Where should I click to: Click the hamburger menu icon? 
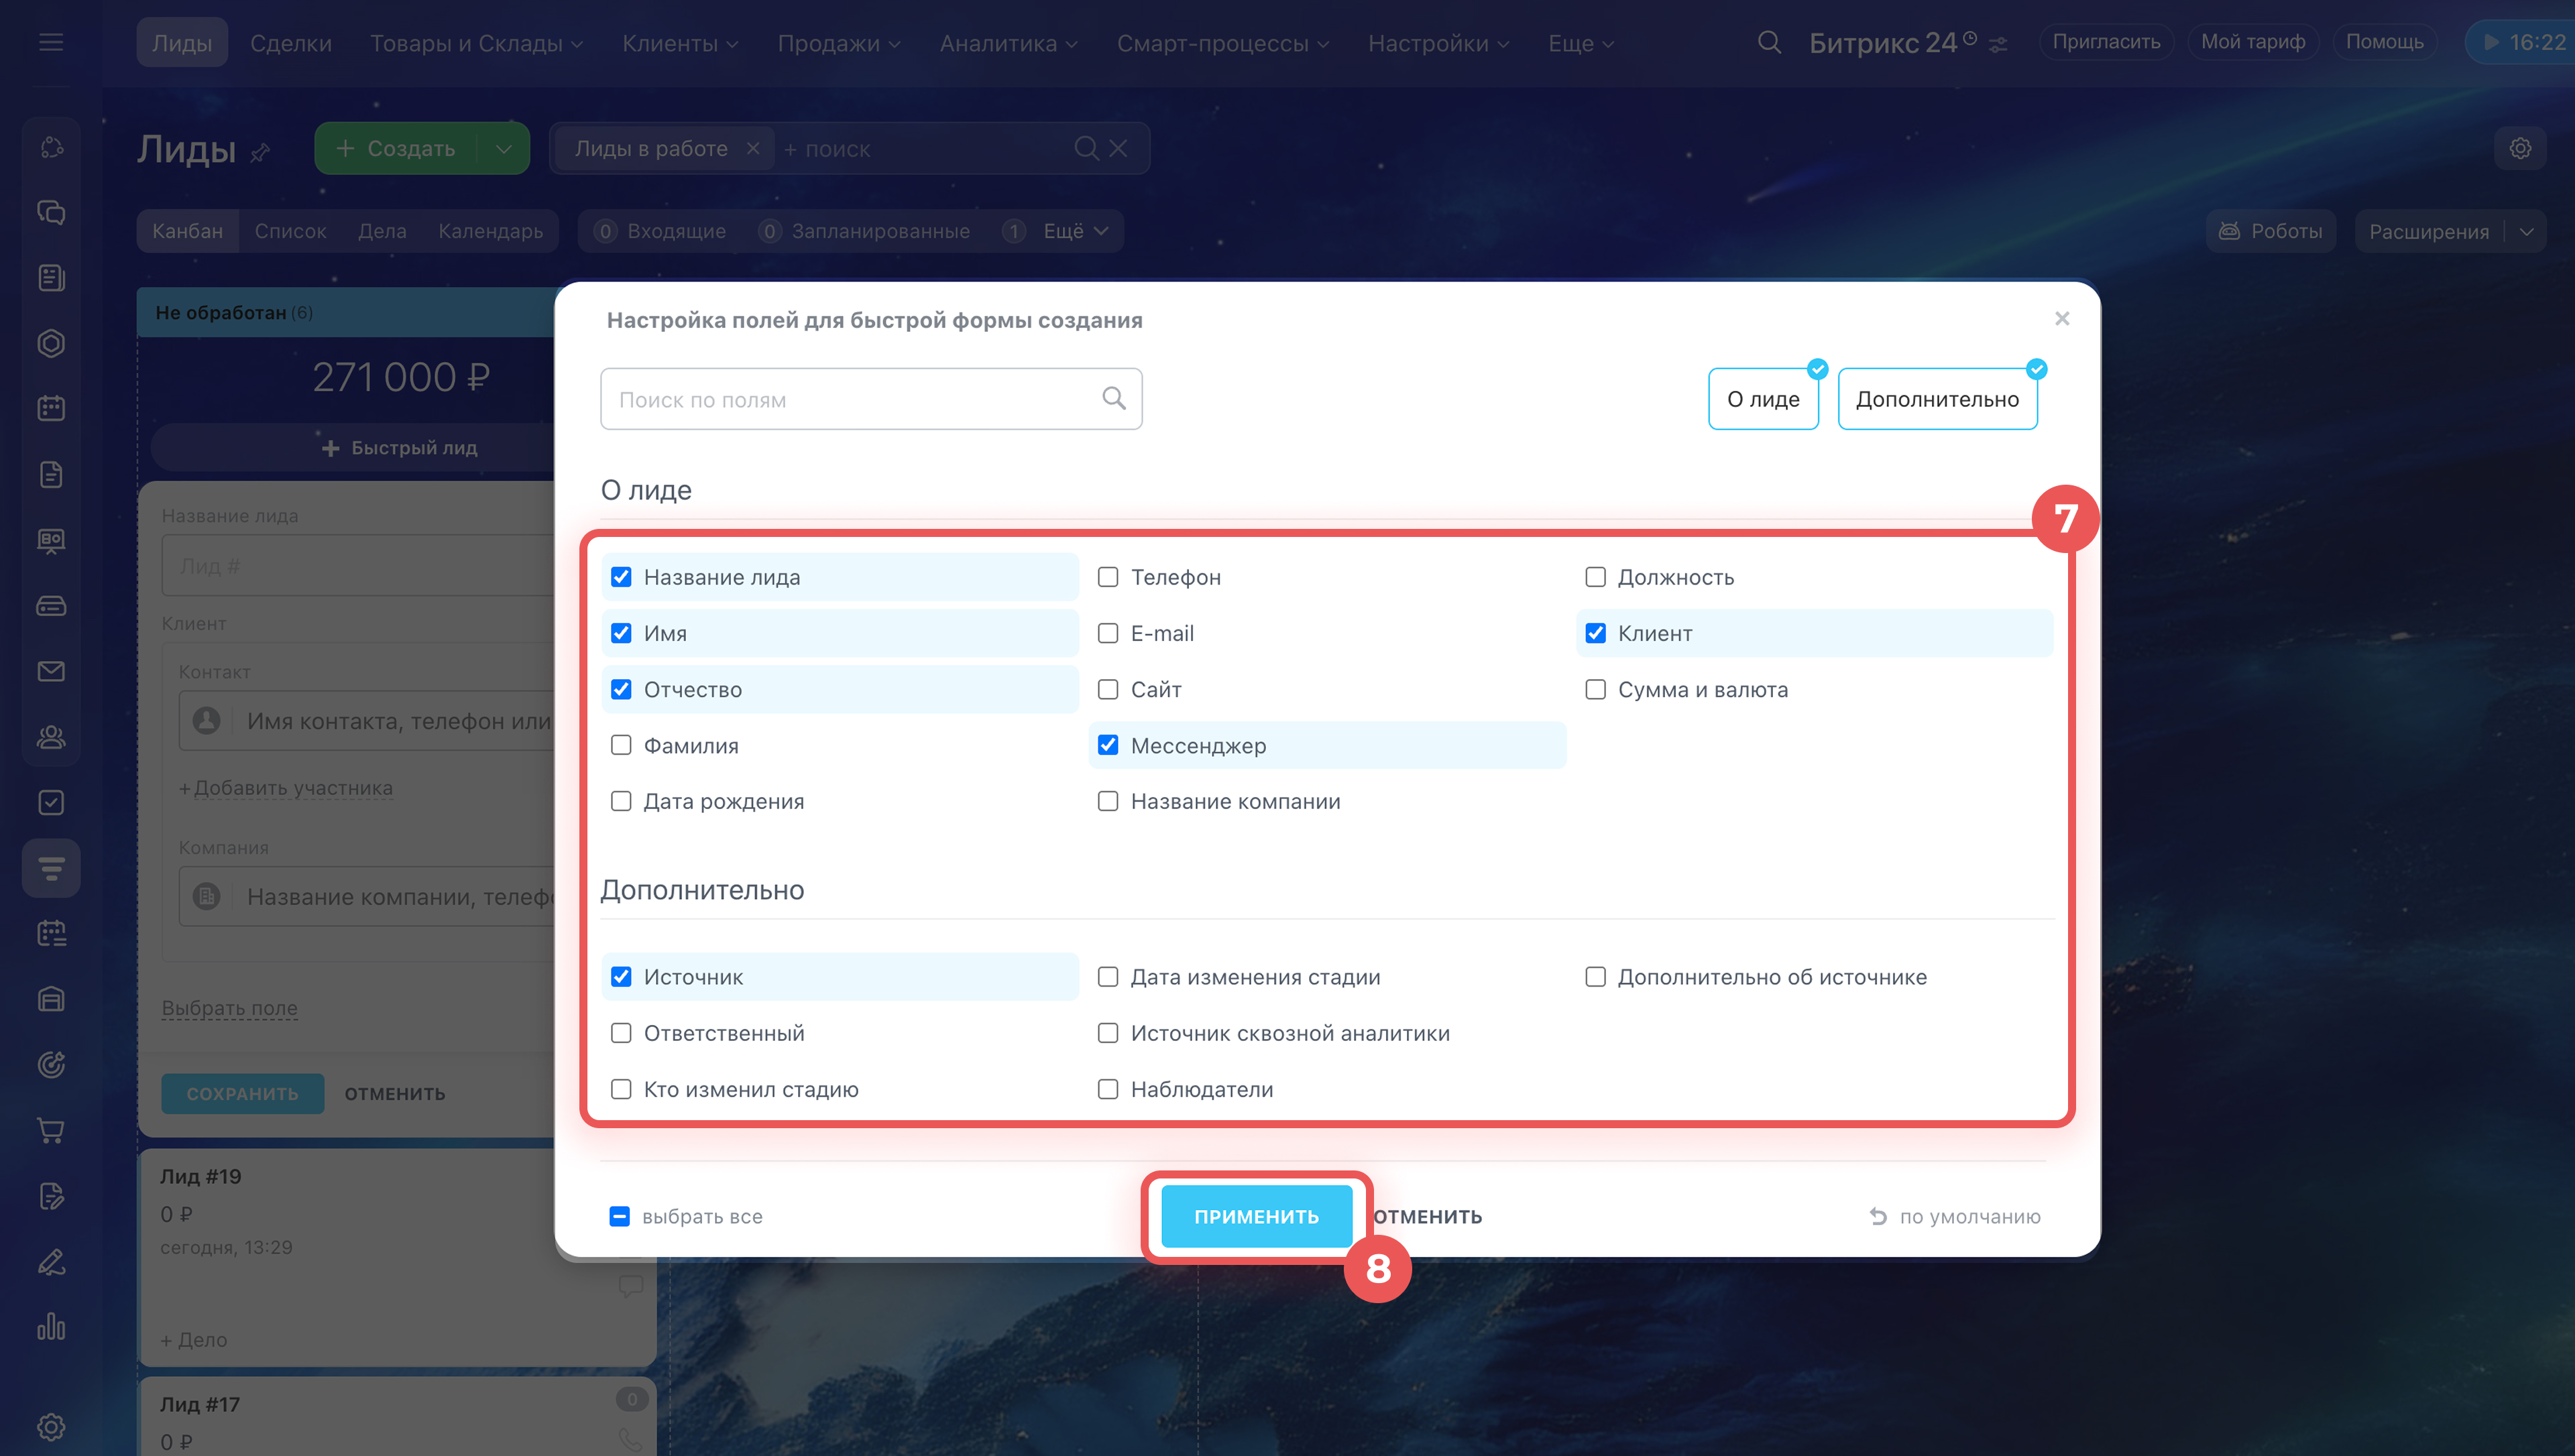[51, 43]
